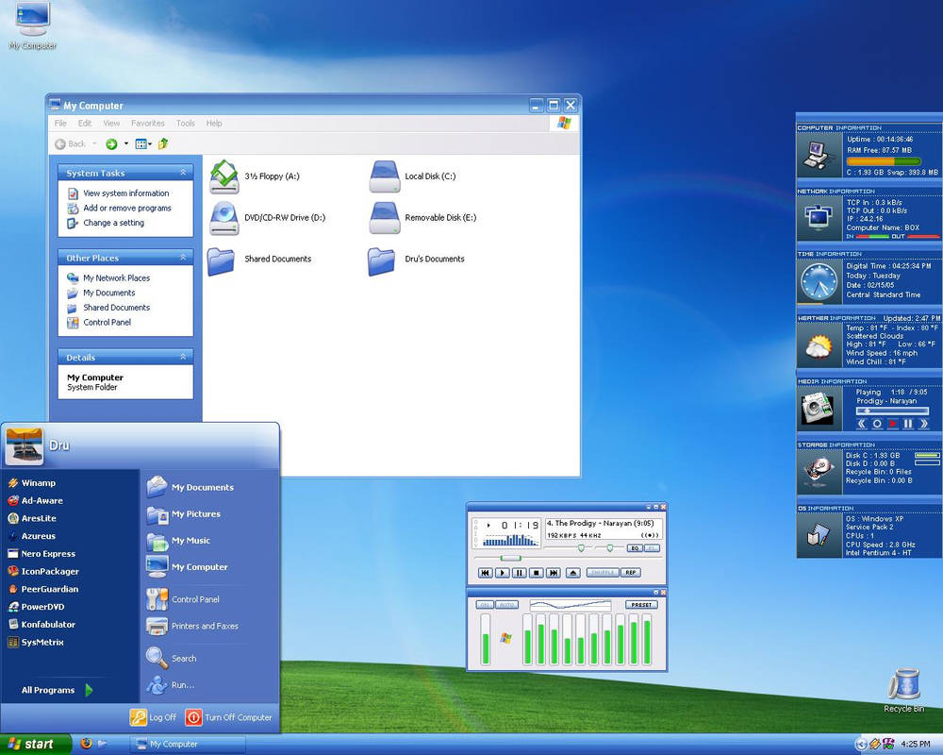Image resolution: width=943 pixels, height=755 pixels.
Task: Launch PowerDVD from Start menu
Action: click(x=36, y=607)
